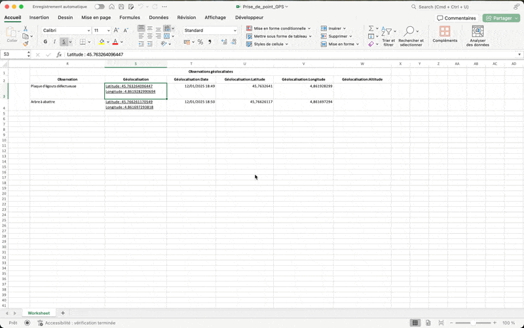Click the insert function fx icon
This screenshot has width=524, height=328.
[59, 55]
